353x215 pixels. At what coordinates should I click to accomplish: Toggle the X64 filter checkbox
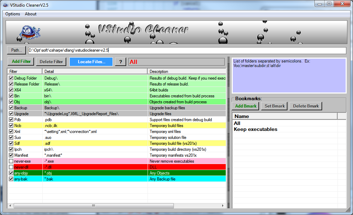(11, 90)
